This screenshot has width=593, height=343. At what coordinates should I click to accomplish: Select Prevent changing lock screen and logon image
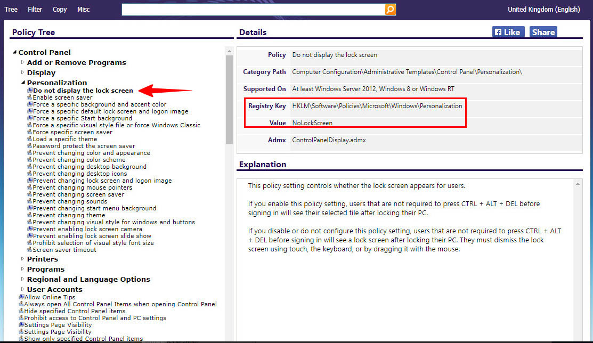click(102, 181)
